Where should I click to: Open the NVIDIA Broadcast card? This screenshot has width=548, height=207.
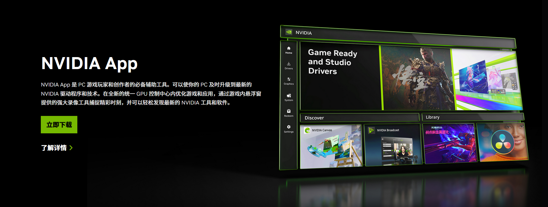(x=393, y=145)
